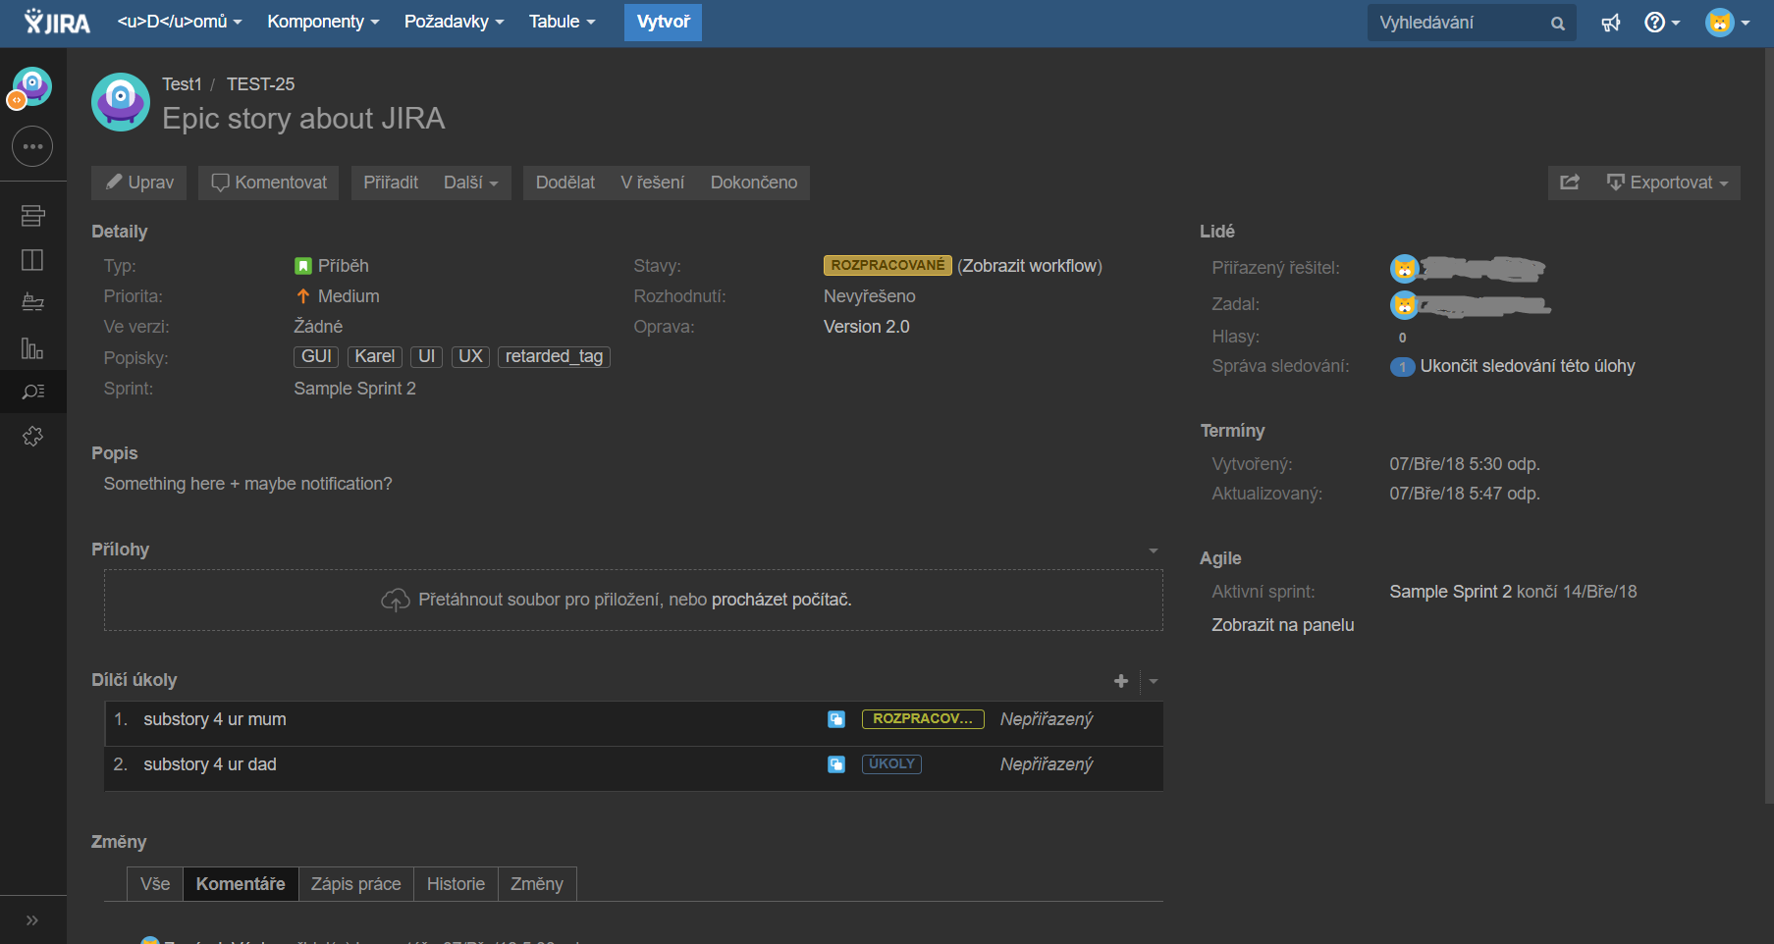Click the assignee avatar in Lidé section
The image size is (1774, 944).
1405,268
